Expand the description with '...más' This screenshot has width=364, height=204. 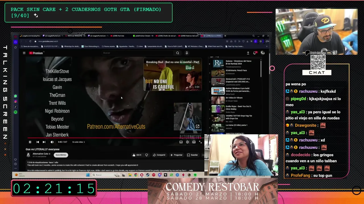coord(191,171)
